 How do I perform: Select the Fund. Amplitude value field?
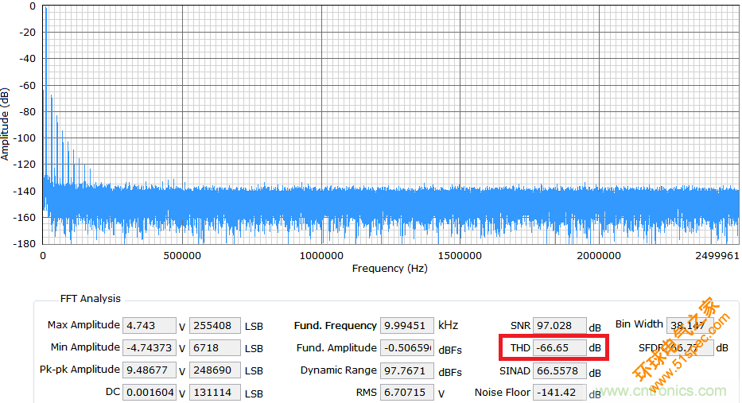tap(407, 347)
